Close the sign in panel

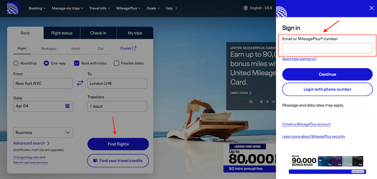371,8
